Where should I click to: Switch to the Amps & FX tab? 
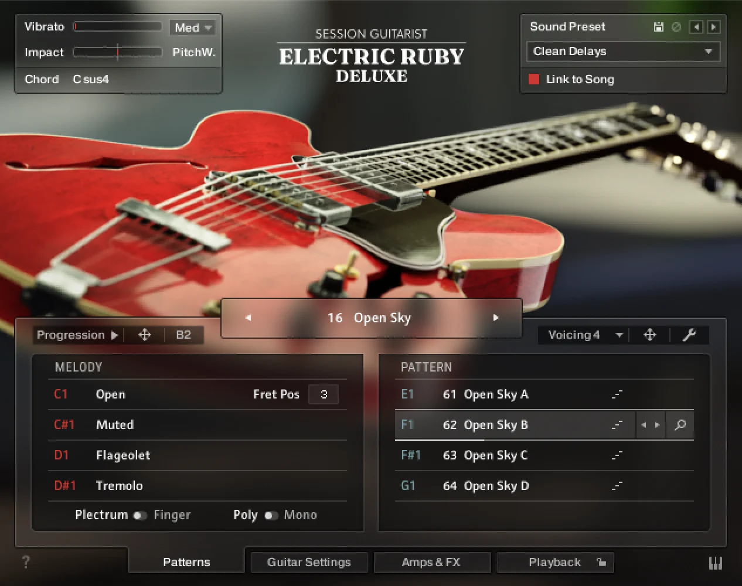pyautogui.click(x=432, y=562)
